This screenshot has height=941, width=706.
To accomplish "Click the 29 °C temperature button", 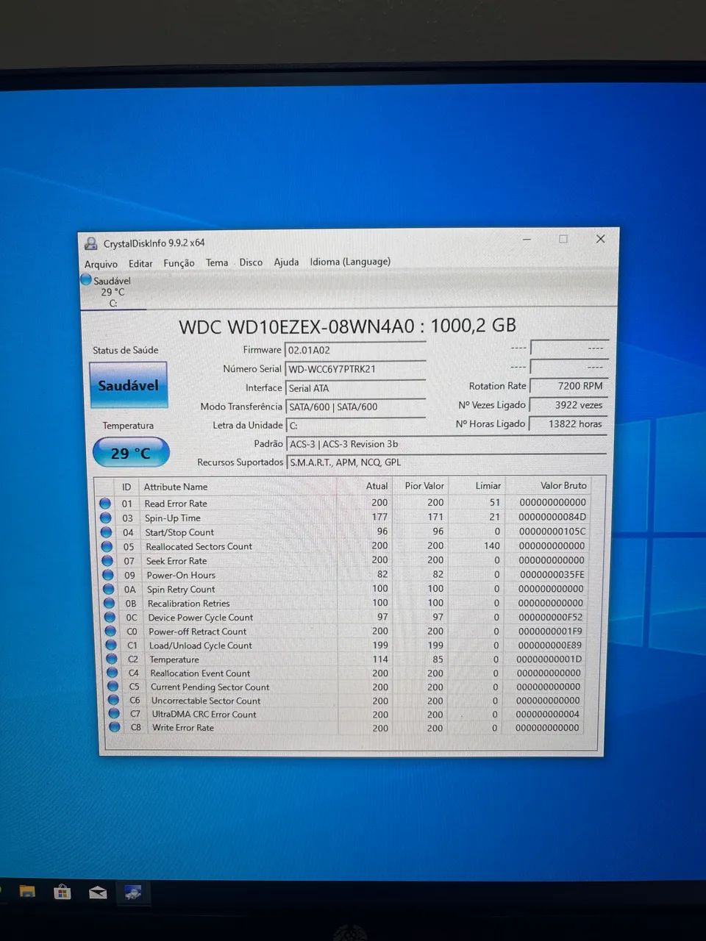I will tap(131, 453).
